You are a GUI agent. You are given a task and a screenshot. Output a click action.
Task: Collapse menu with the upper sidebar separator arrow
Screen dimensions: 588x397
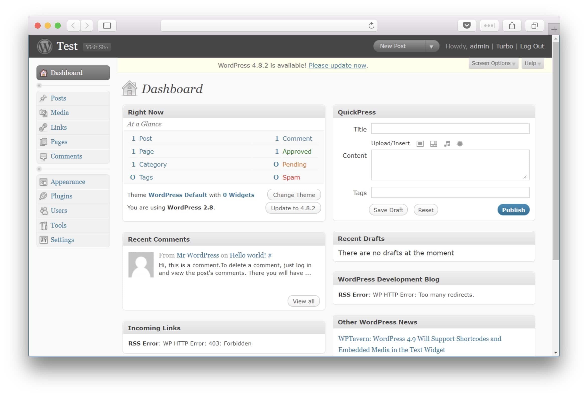coord(39,85)
